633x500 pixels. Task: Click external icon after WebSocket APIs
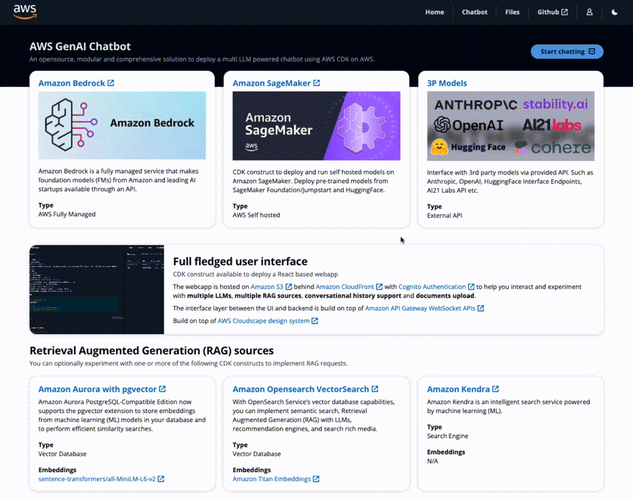pos(481,308)
